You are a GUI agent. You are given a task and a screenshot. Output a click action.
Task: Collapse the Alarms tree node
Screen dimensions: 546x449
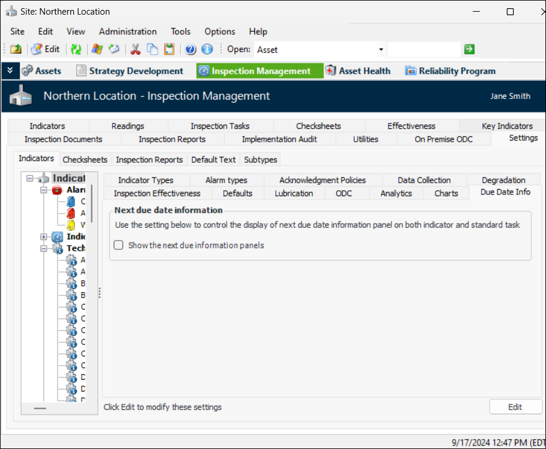pyautogui.click(x=44, y=190)
